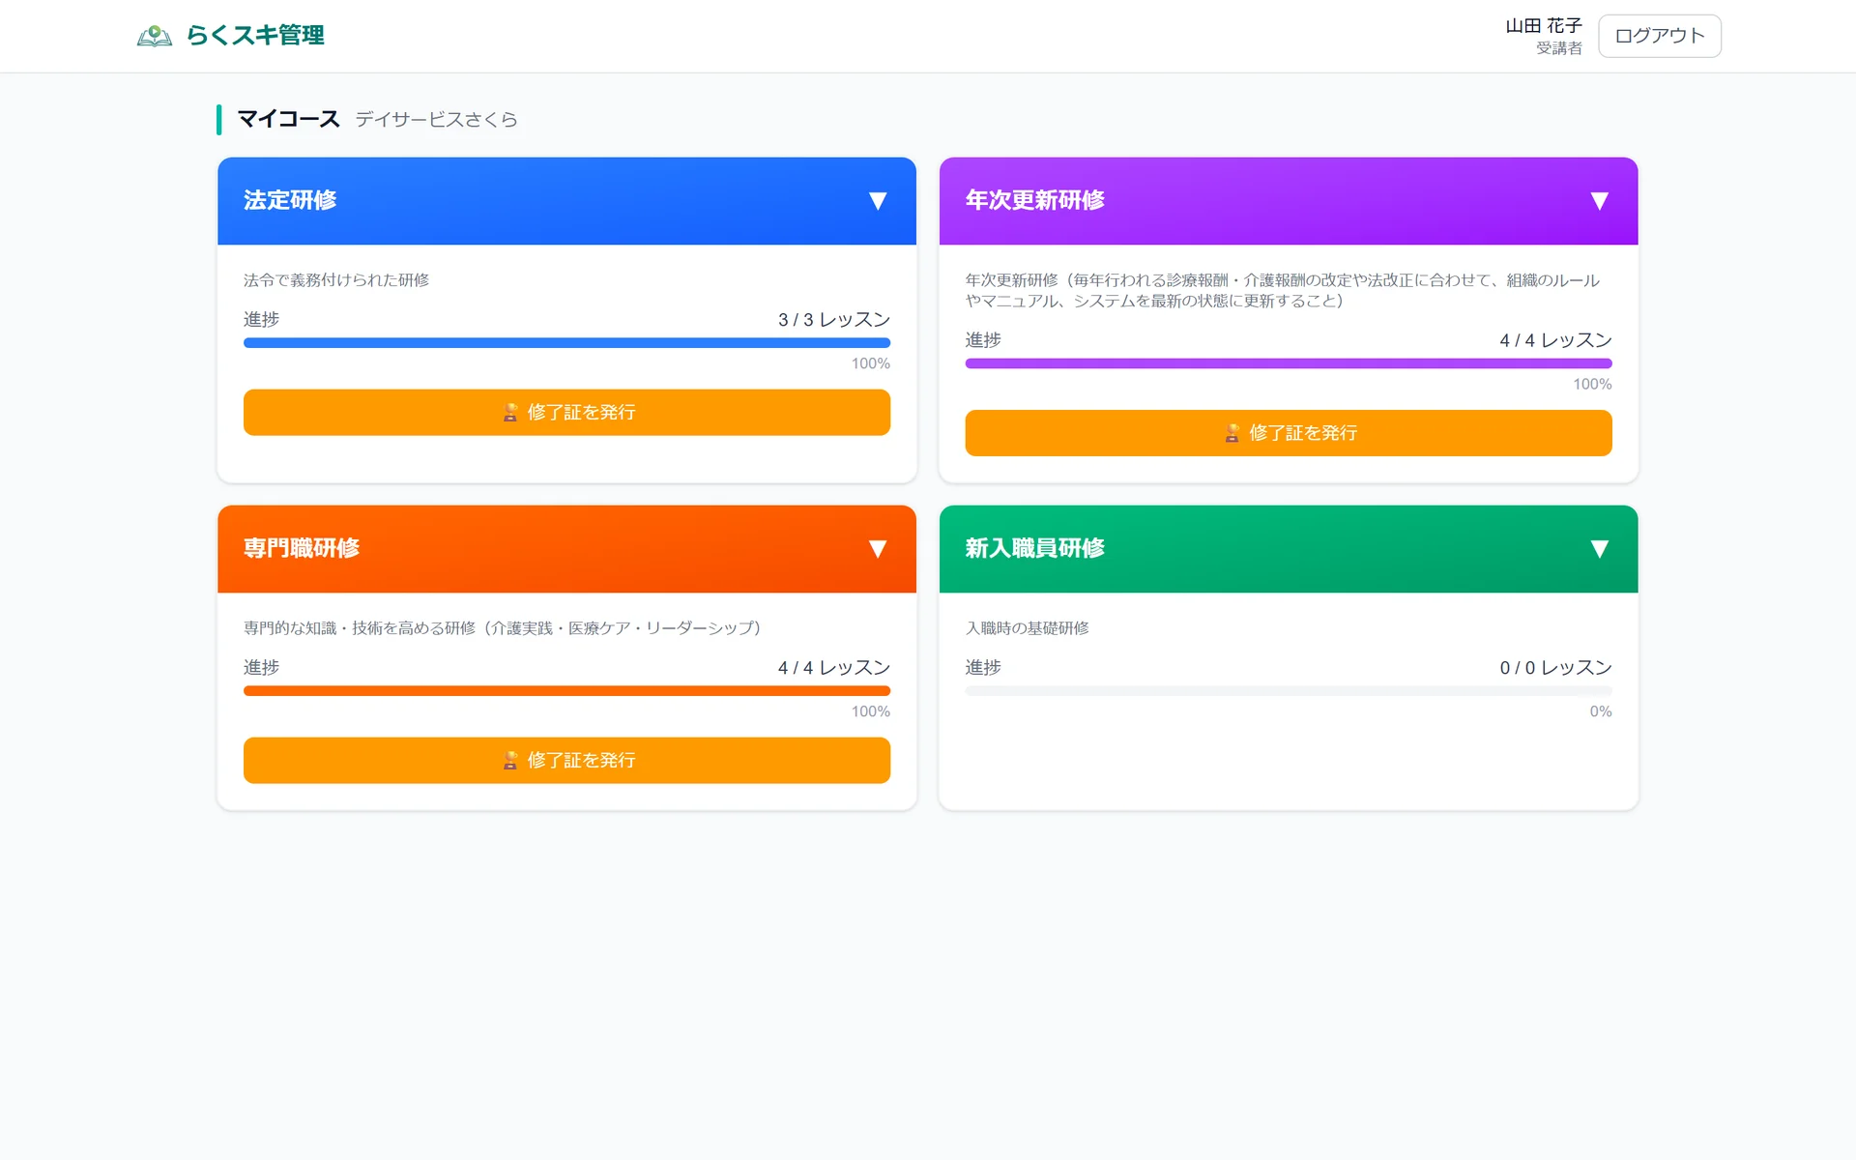
Task: Select the 0% progress value
Action: [x=1601, y=711]
